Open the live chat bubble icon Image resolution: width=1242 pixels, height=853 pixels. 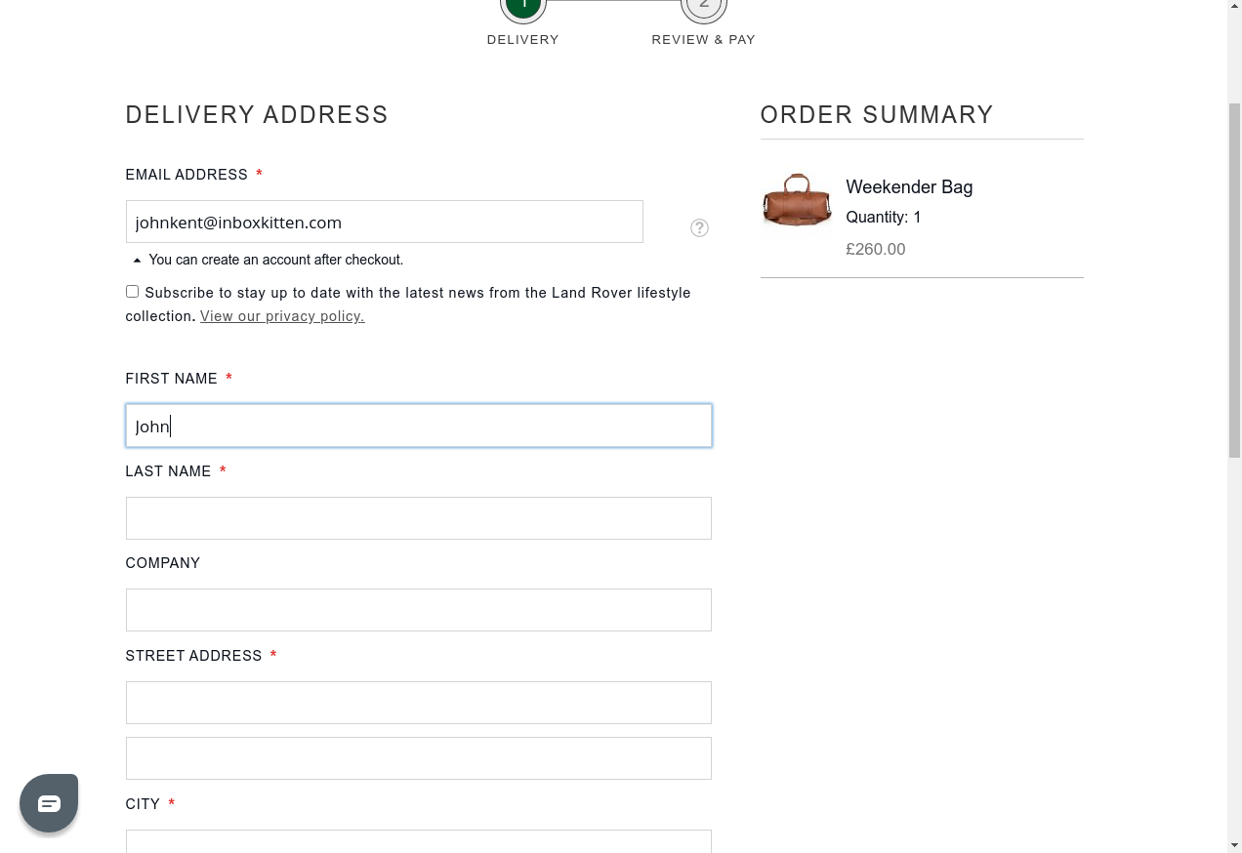coord(49,803)
